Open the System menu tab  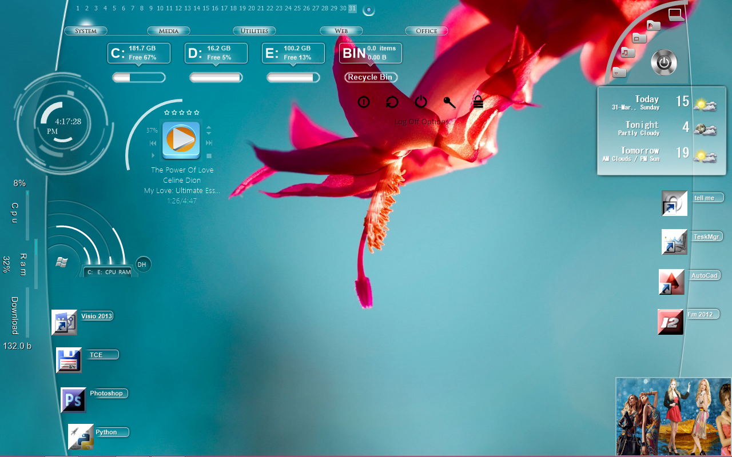pos(85,31)
